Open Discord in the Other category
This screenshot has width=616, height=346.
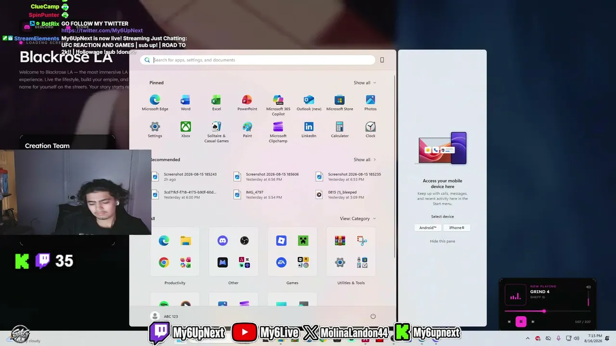(x=222, y=240)
